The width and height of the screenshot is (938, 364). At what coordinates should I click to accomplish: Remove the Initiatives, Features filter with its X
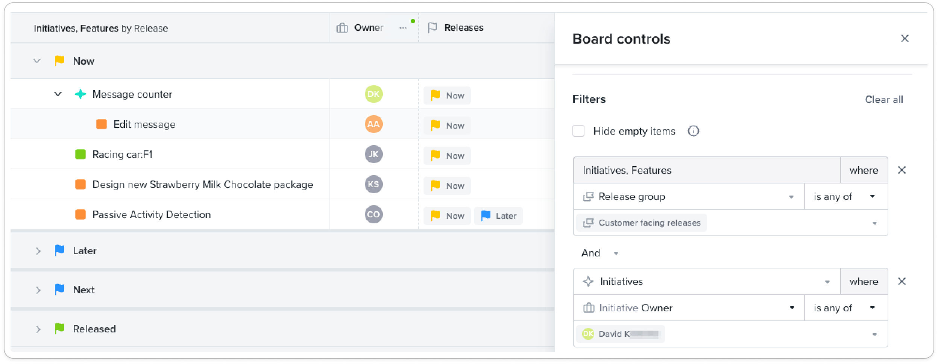902,170
